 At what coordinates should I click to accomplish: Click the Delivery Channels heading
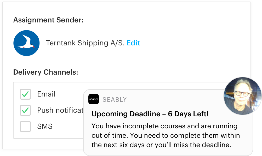(x=46, y=72)
